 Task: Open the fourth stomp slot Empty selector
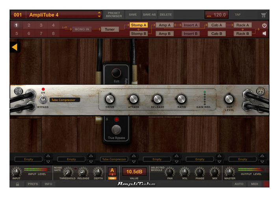(x=157, y=159)
